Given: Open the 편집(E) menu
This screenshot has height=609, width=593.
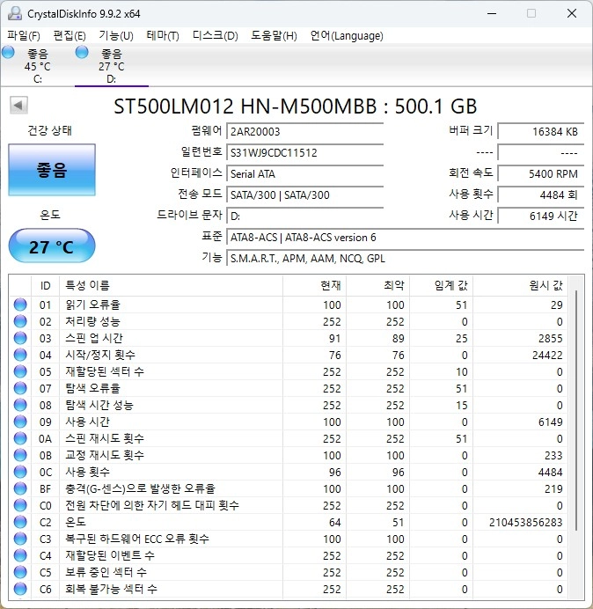Looking at the screenshot, I should point(70,36).
